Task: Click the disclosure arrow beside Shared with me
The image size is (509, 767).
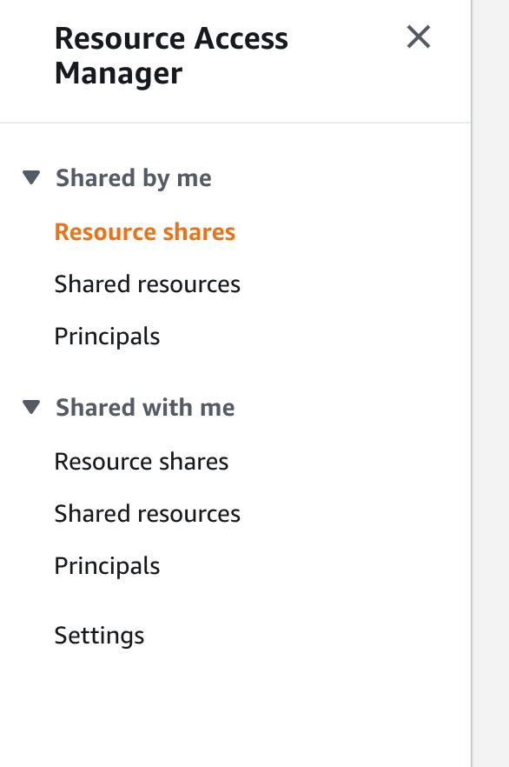Action: 31,407
